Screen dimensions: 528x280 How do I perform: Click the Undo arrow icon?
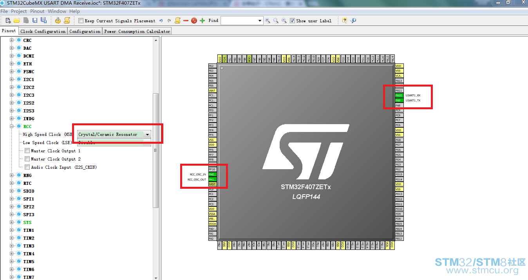pos(161,21)
